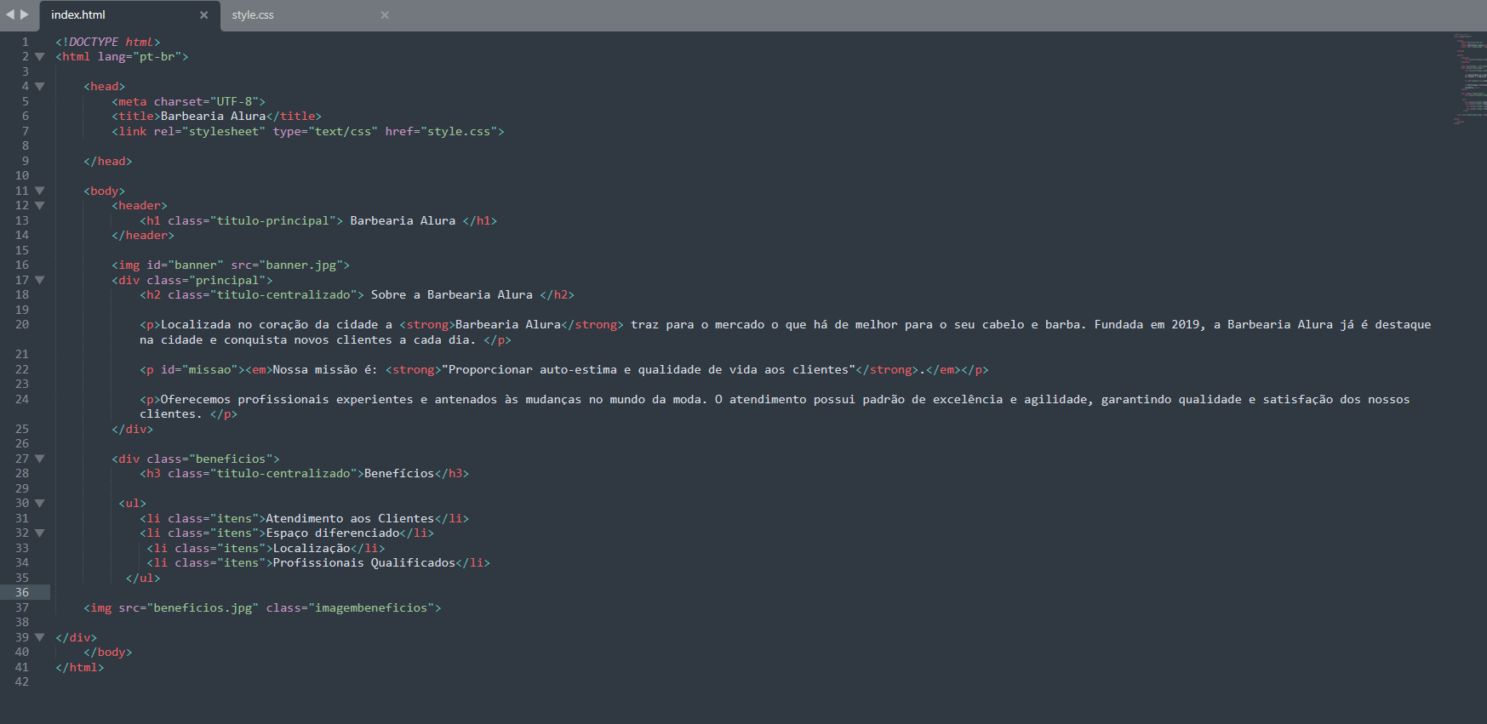Collapse the header block fold arrow on line 12
The image size is (1487, 724).
pyautogui.click(x=39, y=206)
